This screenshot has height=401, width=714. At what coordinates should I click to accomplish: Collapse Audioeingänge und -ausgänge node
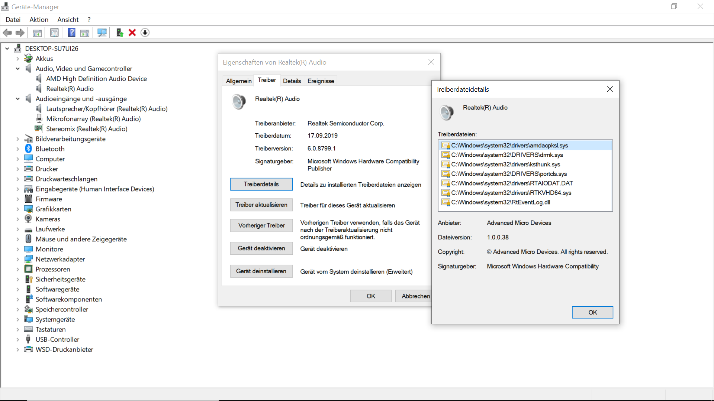[17, 99]
